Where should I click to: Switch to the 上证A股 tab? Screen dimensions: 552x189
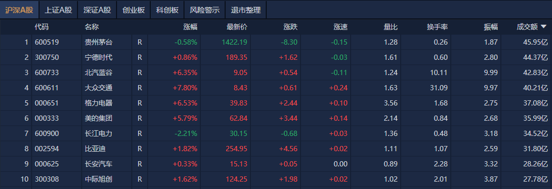pos(58,10)
